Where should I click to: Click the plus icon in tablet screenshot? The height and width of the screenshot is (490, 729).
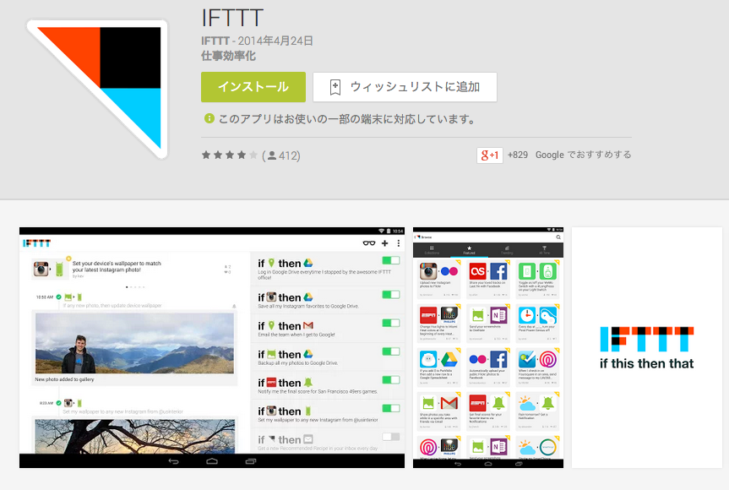coord(384,243)
